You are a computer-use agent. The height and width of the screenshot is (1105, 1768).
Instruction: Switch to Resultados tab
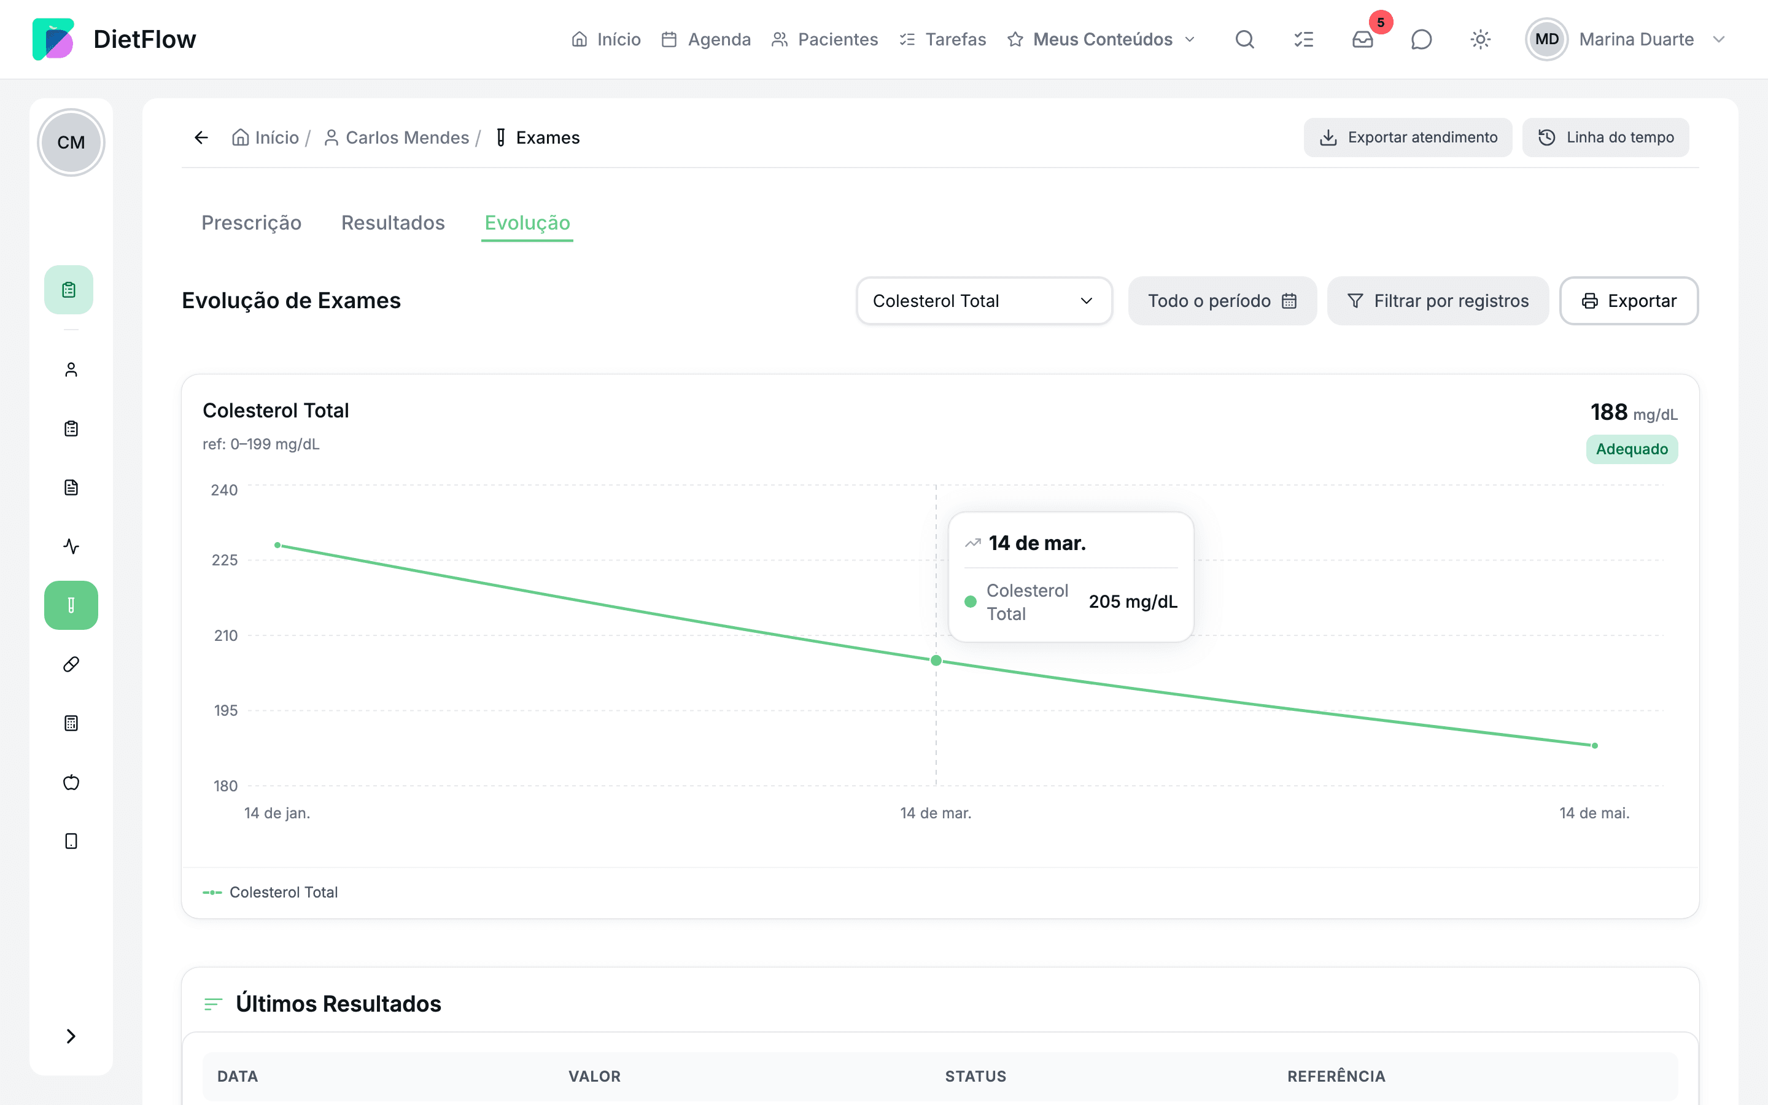tap(393, 223)
